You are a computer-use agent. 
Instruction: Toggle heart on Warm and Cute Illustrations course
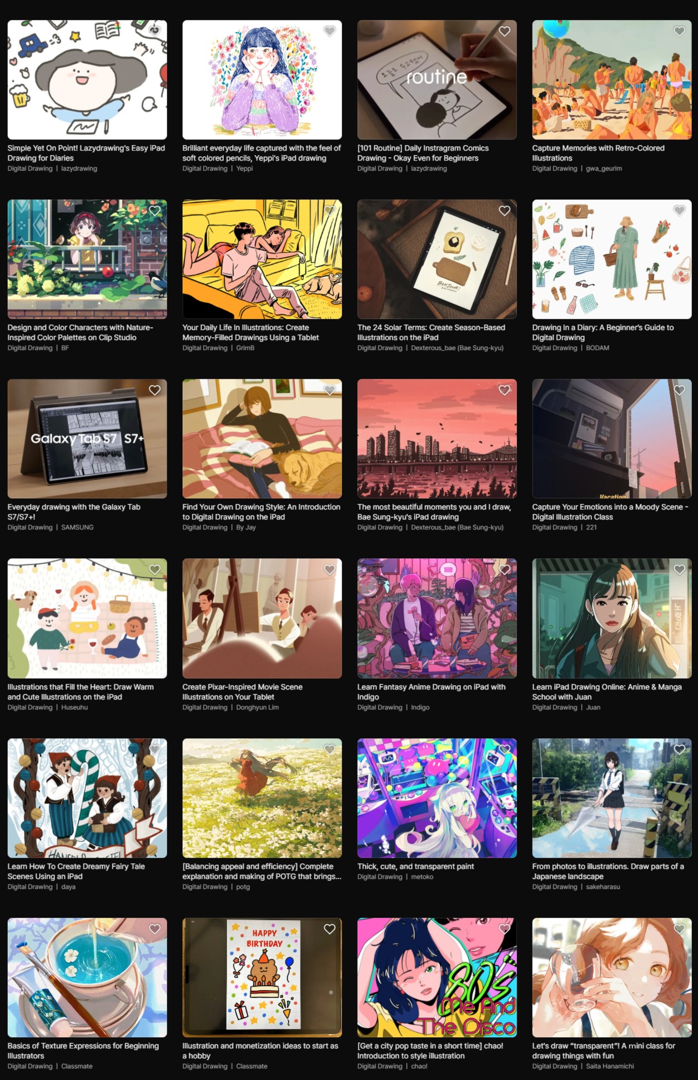coord(155,569)
